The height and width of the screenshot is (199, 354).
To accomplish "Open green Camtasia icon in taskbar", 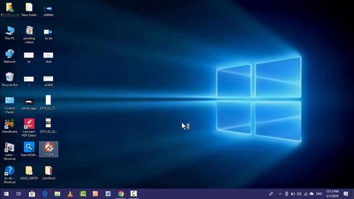I will [83, 194].
